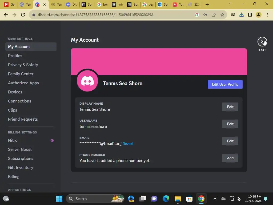Open Family Center settings
273x205 pixels.
click(31, 74)
